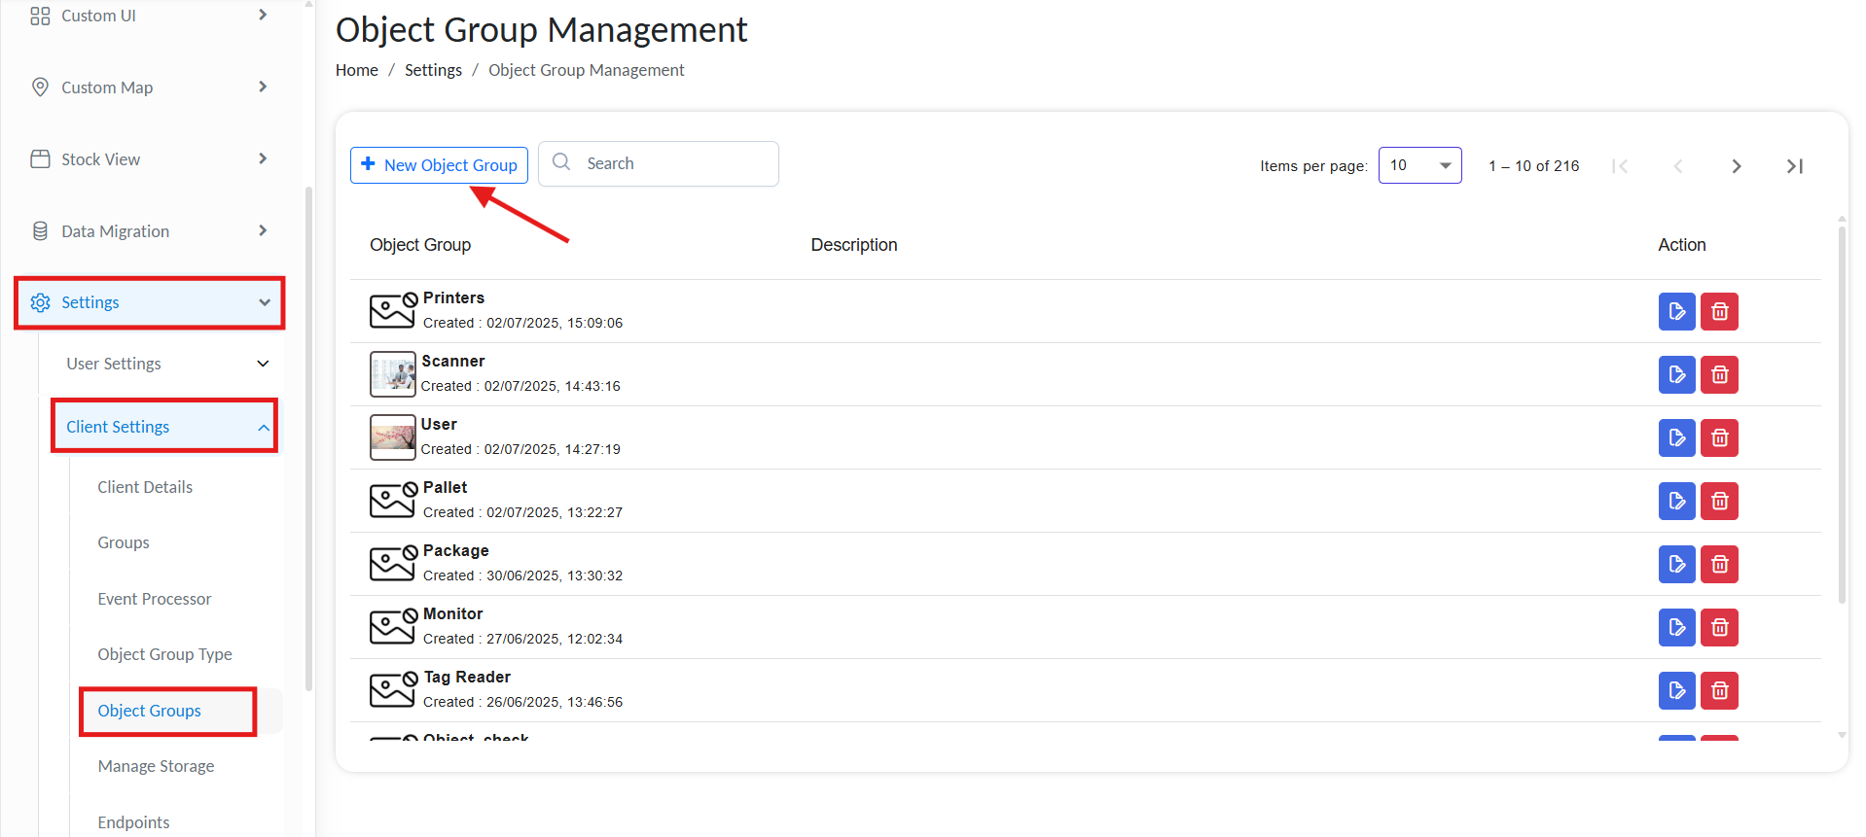This screenshot has height=837, width=1866.
Task: Navigate to Home breadcrumb link
Action: tap(356, 70)
